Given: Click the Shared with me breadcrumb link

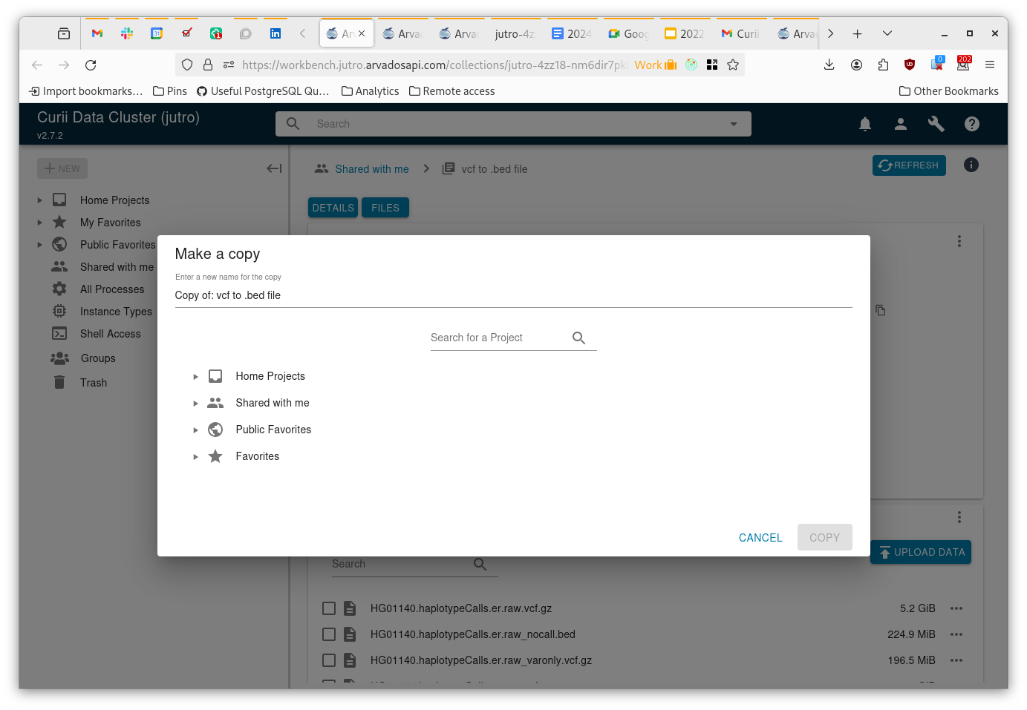Looking at the screenshot, I should click(x=372, y=169).
